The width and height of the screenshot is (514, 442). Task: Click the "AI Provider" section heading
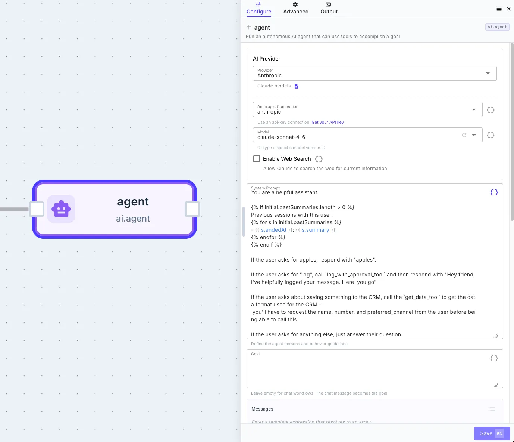[266, 59]
